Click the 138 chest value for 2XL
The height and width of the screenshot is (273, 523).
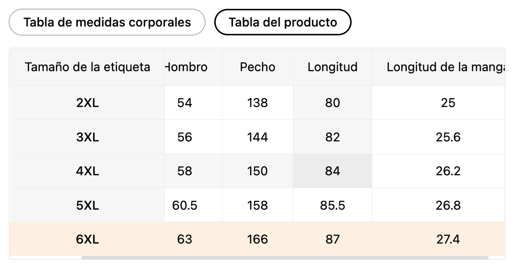click(x=258, y=103)
